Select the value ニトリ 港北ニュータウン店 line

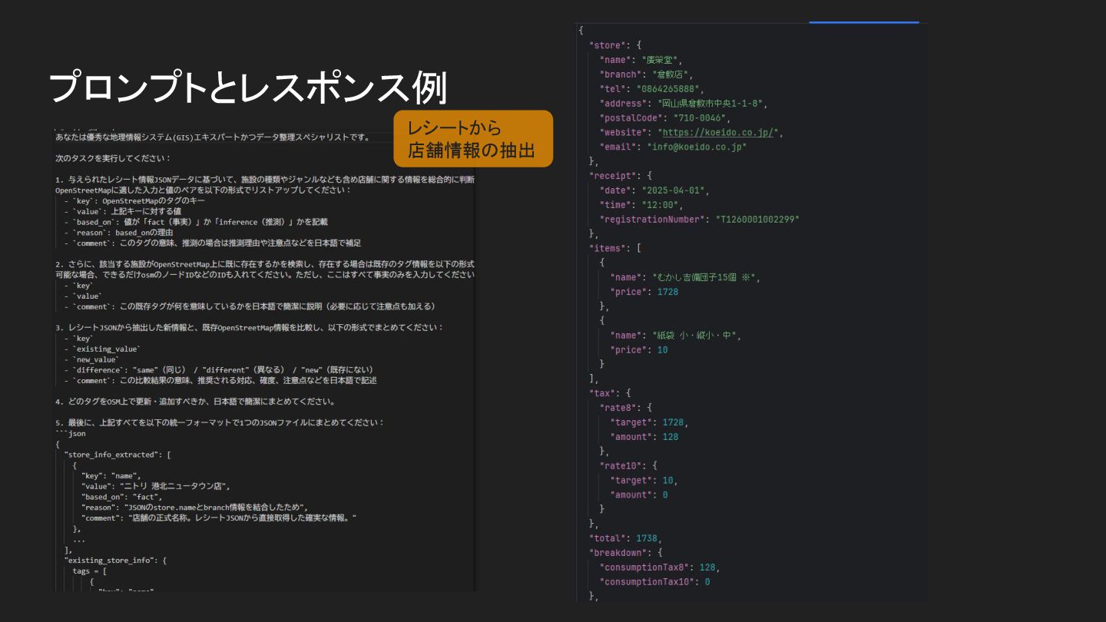tap(156, 486)
